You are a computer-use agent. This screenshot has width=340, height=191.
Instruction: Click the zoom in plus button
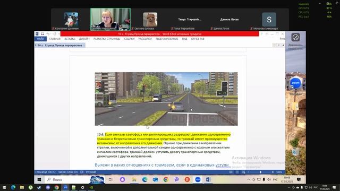coord(273,172)
